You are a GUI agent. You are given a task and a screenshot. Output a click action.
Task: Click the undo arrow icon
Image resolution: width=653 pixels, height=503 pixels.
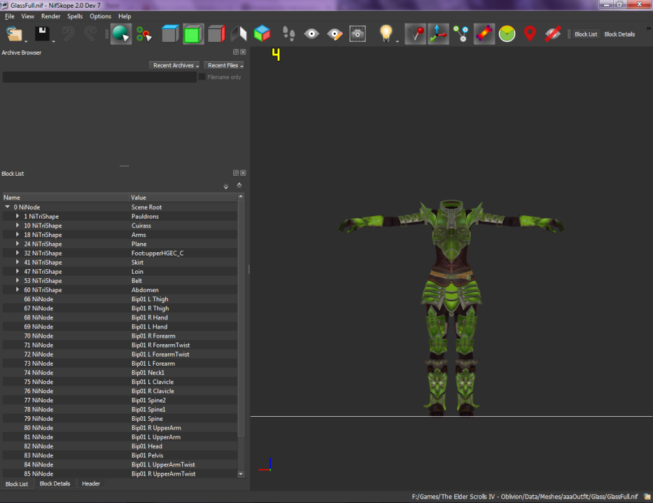[68, 34]
